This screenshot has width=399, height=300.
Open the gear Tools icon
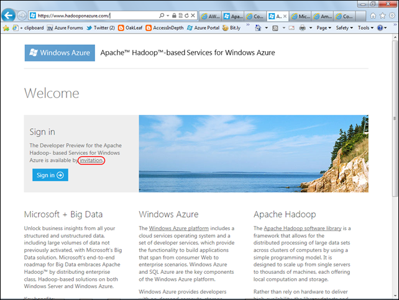392,16
